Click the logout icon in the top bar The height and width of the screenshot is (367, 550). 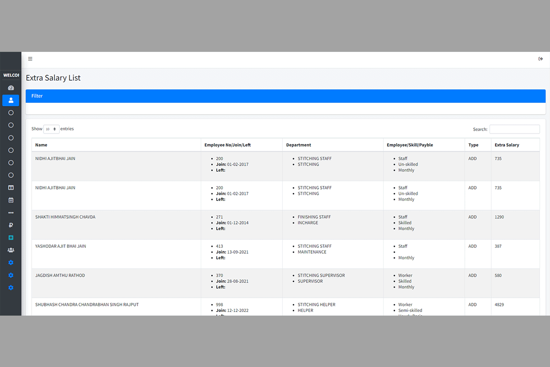coord(540,59)
